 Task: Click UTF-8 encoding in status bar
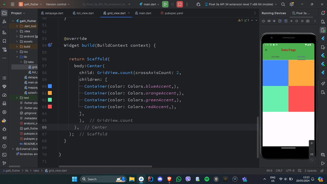[290, 171]
